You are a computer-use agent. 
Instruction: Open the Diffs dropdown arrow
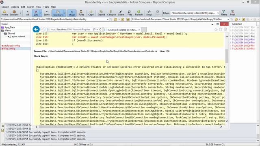[41, 13]
